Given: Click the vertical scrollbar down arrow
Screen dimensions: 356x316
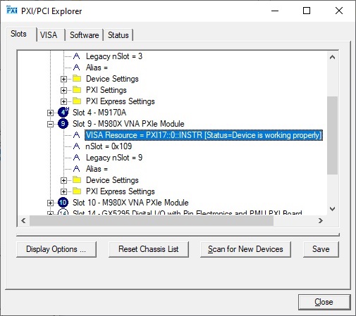Looking at the screenshot, I should pyautogui.click(x=332, y=208).
